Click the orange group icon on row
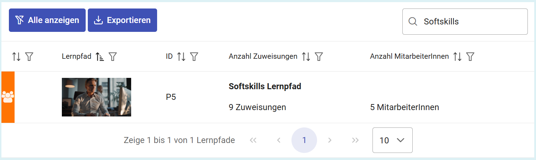Screen dimensions: 536x160 pos(8,97)
